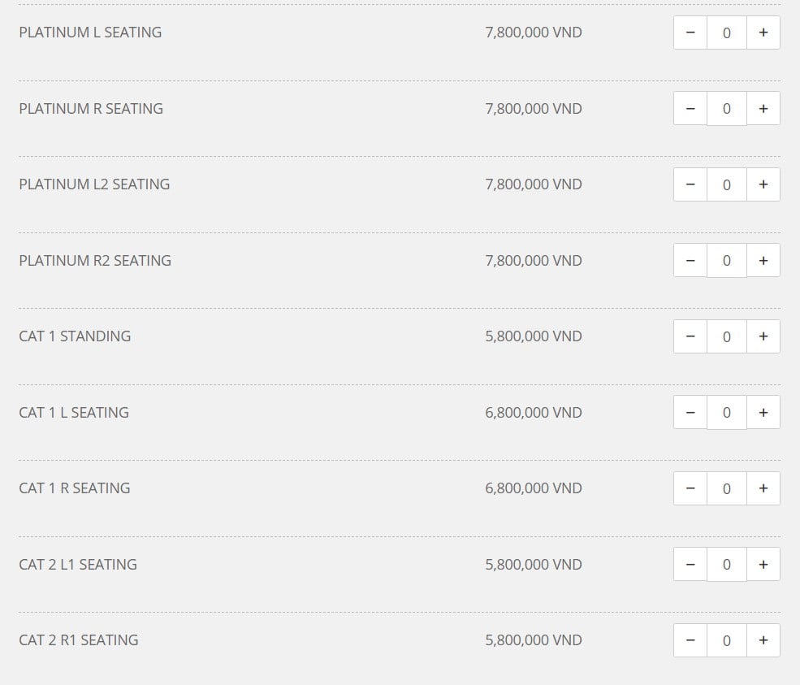Viewport: 800px width, 685px height.
Task: Decrease Platinum L Seating ticket quantity
Action: (690, 33)
